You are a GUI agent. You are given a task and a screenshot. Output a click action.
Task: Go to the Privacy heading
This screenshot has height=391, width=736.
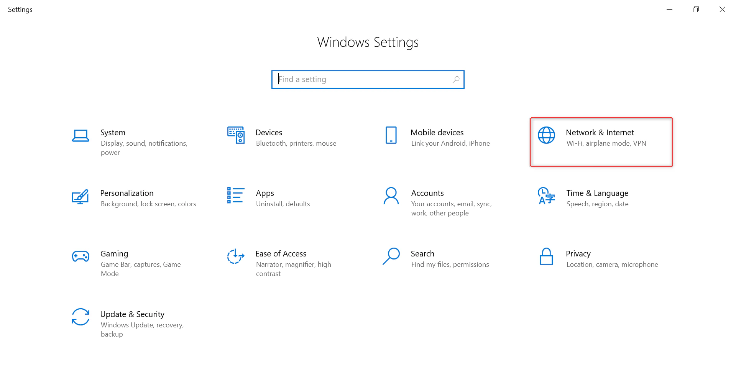point(578,254)
